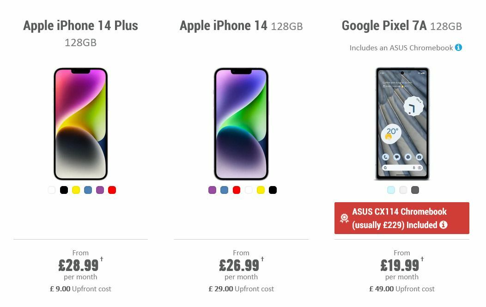Choose the light blue option for the Pixel 7A
The image size is (486, 307).
click(x=390, y=189)
